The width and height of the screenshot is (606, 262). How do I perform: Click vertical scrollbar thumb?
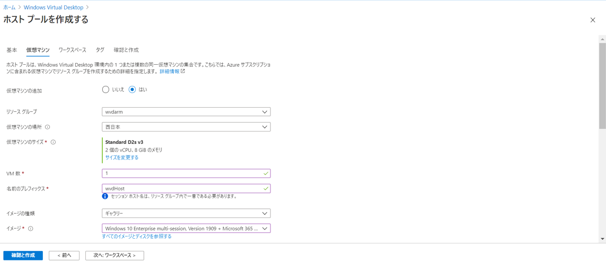coord(602,85)
